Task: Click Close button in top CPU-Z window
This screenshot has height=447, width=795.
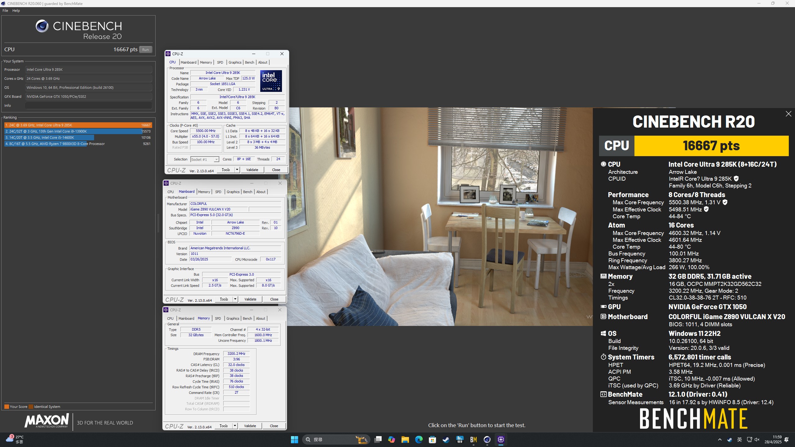Action: tap(276, 170)
